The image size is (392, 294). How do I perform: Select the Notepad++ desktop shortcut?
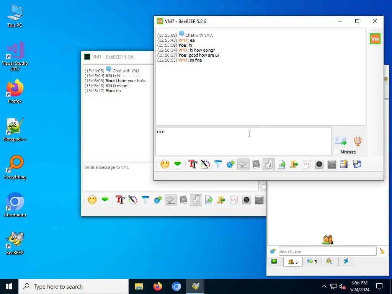15,129
